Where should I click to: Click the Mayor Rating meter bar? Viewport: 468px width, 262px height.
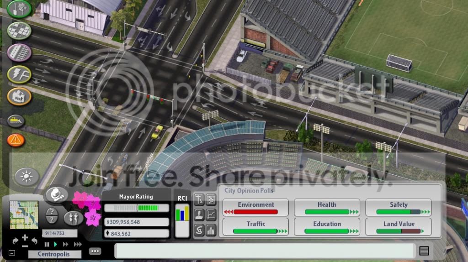[137, 208]
